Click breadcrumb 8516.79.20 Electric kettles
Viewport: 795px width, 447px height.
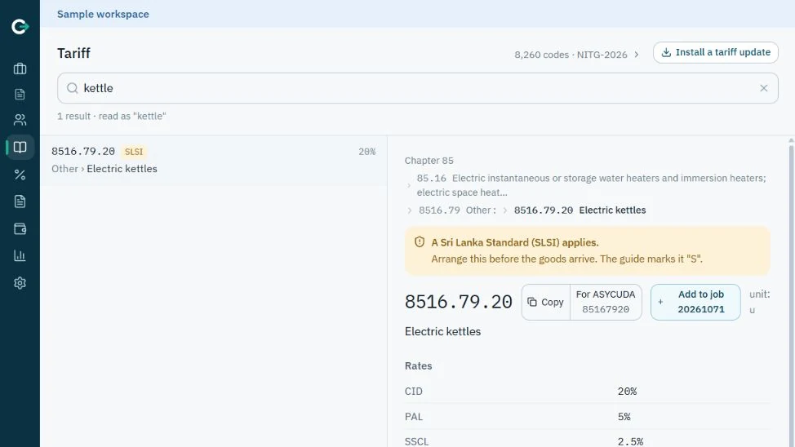click(x=580, y=210)
